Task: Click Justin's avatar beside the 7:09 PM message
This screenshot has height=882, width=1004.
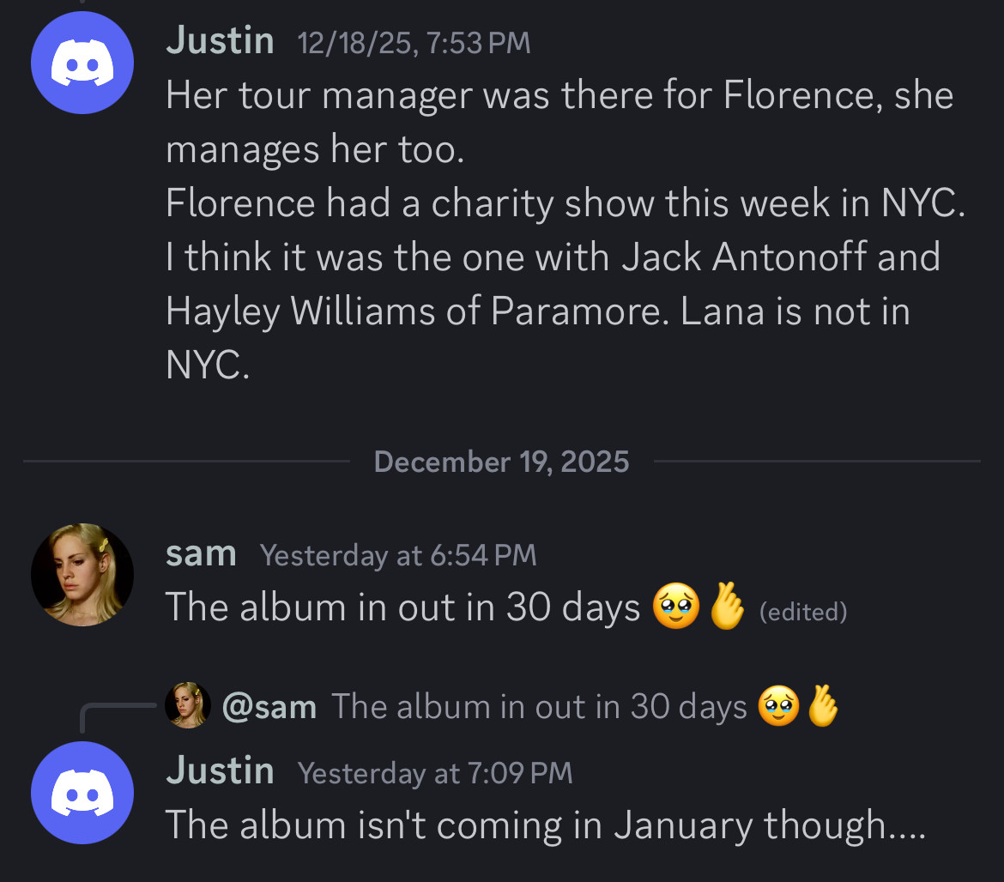Action: pos(82,793)
